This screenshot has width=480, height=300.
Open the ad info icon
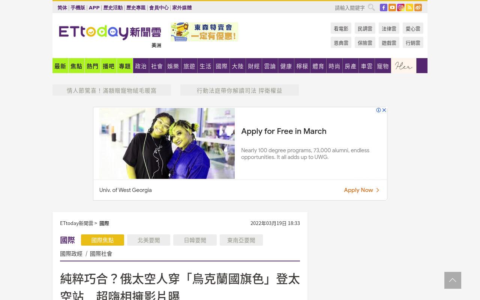point(378,110)
